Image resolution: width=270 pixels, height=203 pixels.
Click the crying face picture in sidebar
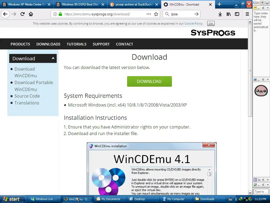tap(261, 91)
